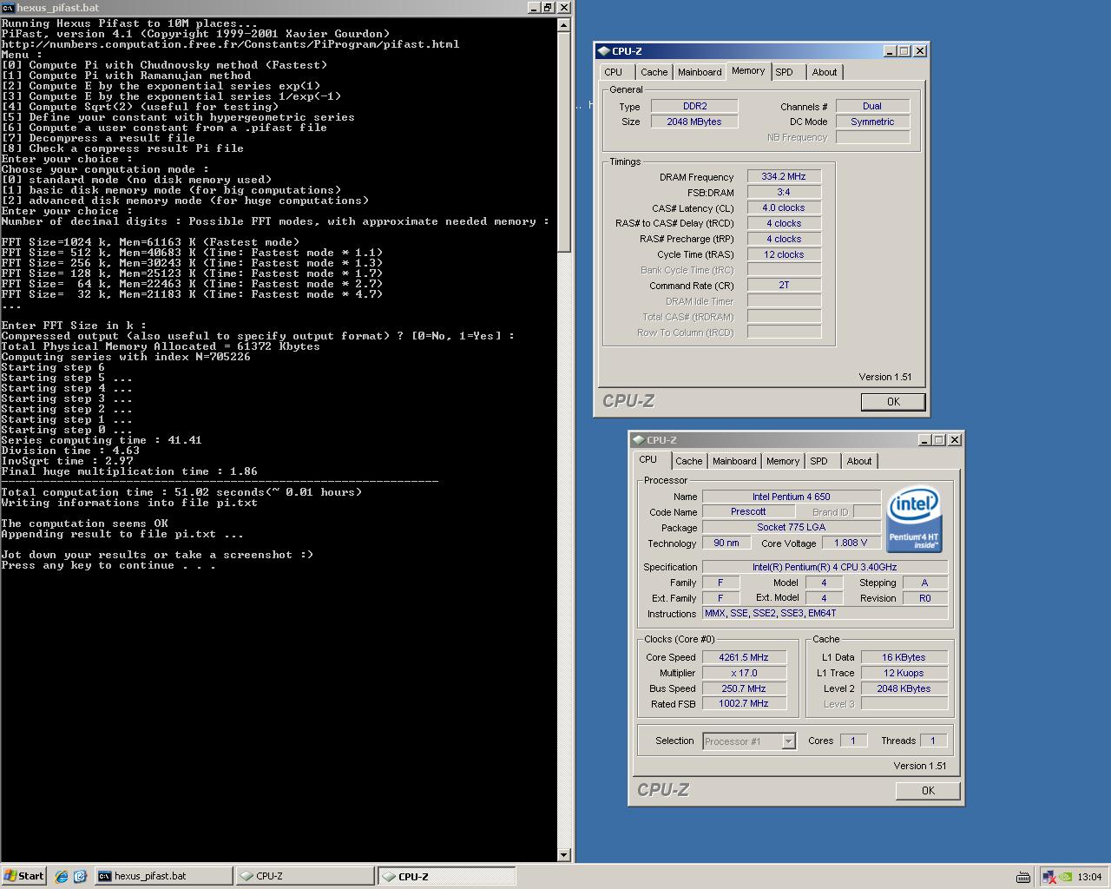Click the Core Voltage value 1.808 V
Image resolution: width=1111 pixels, height=889 pixels.
coord(851,543)
